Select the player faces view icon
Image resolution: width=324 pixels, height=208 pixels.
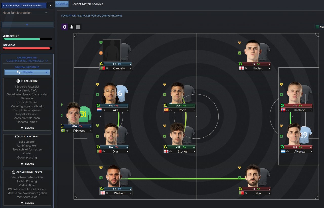pyautogui.click(x=65, y=27)
